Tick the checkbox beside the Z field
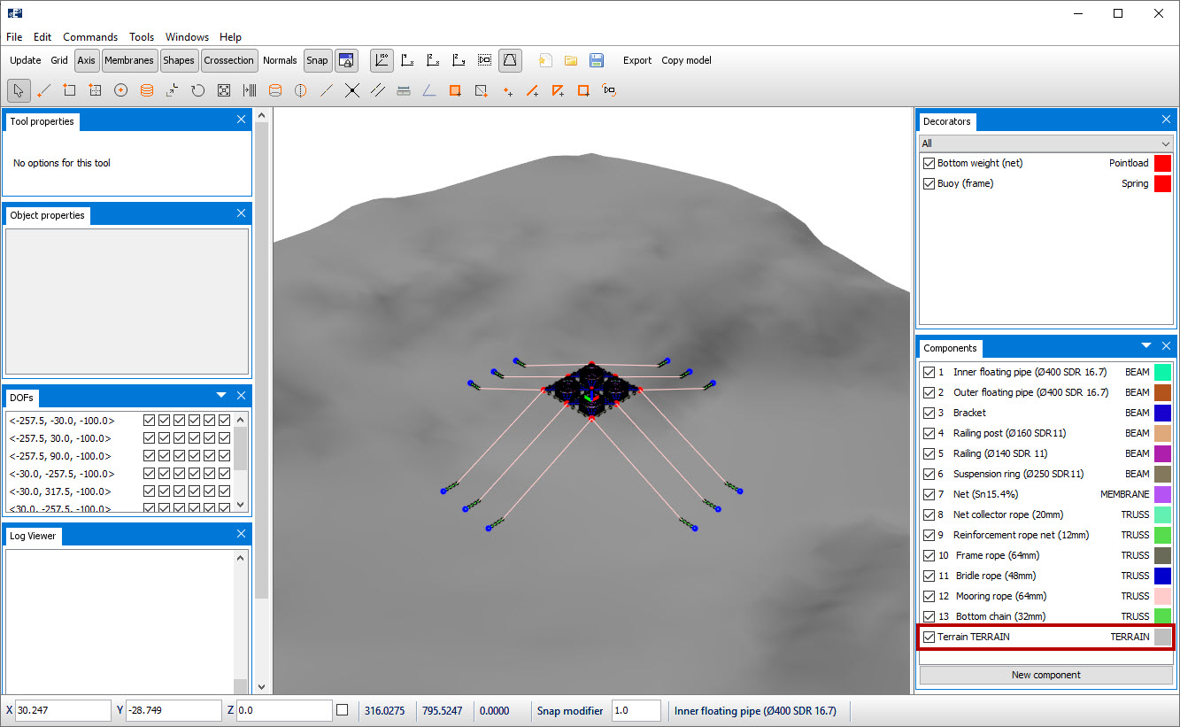 343,710
